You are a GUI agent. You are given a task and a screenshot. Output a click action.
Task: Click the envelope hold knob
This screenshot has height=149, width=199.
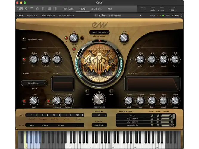pos(140,101)
